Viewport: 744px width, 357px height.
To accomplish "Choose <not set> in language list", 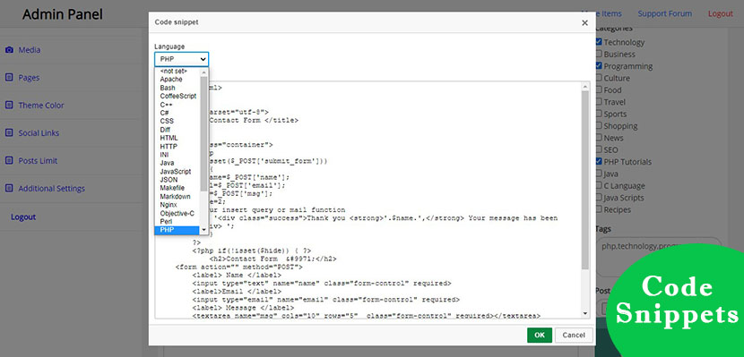I will click(177, 71).
